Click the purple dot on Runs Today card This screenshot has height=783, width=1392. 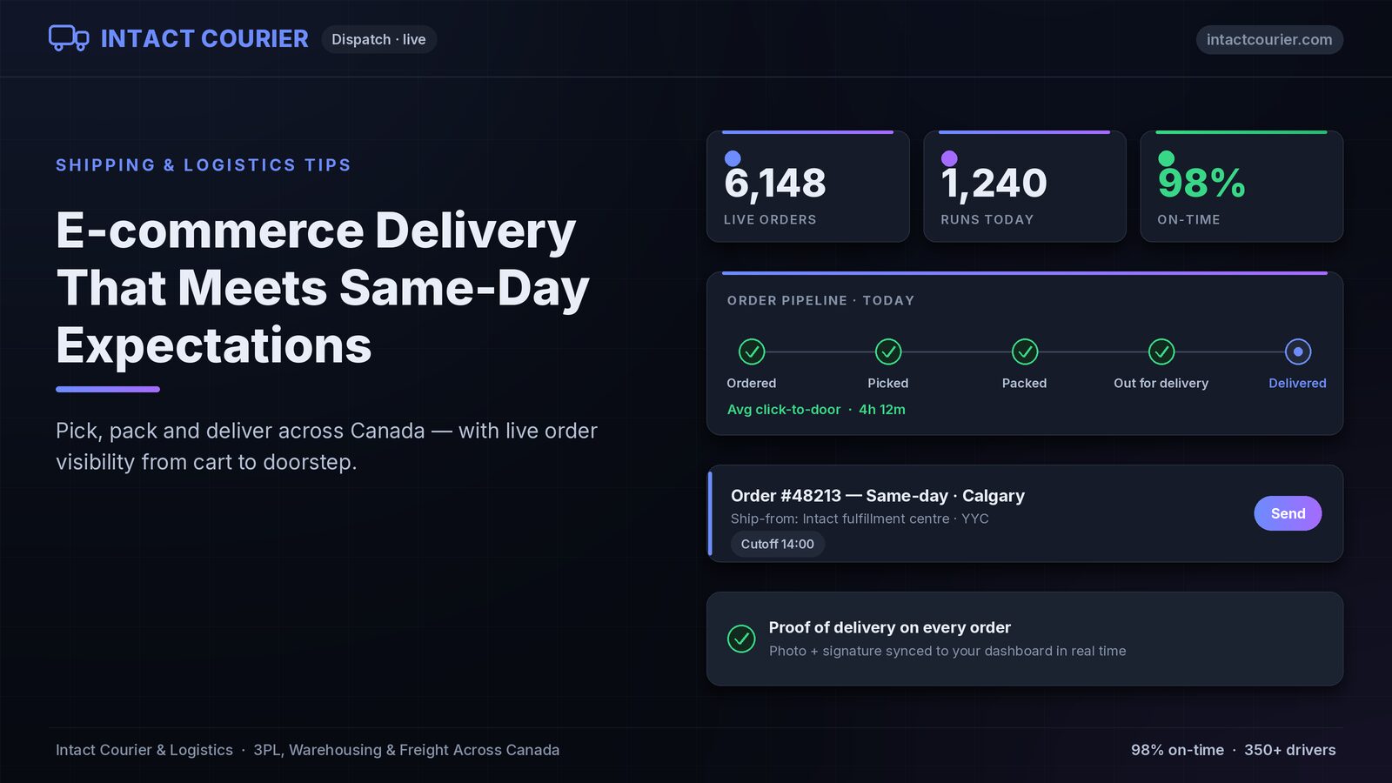click(x=949, y=158)
